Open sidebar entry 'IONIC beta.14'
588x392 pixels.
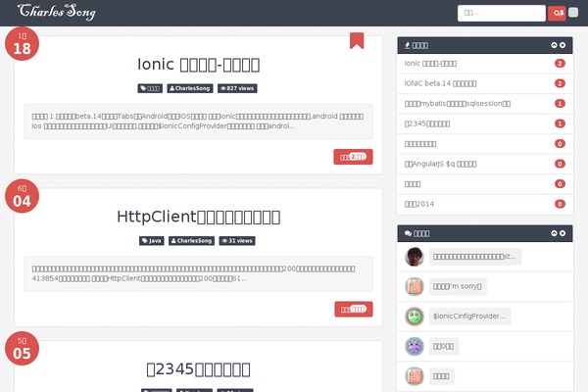pyautogui.click(x=440, y=83)
